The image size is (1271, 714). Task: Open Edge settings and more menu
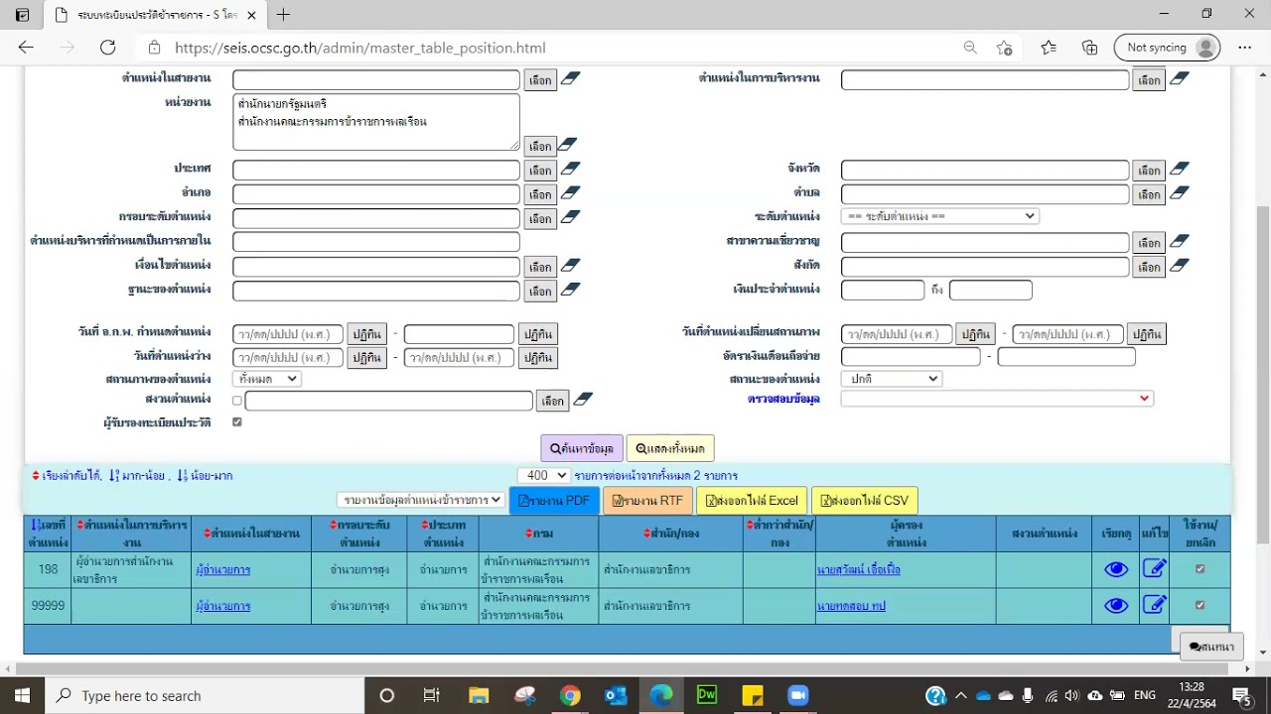(x=1244, y=48)
